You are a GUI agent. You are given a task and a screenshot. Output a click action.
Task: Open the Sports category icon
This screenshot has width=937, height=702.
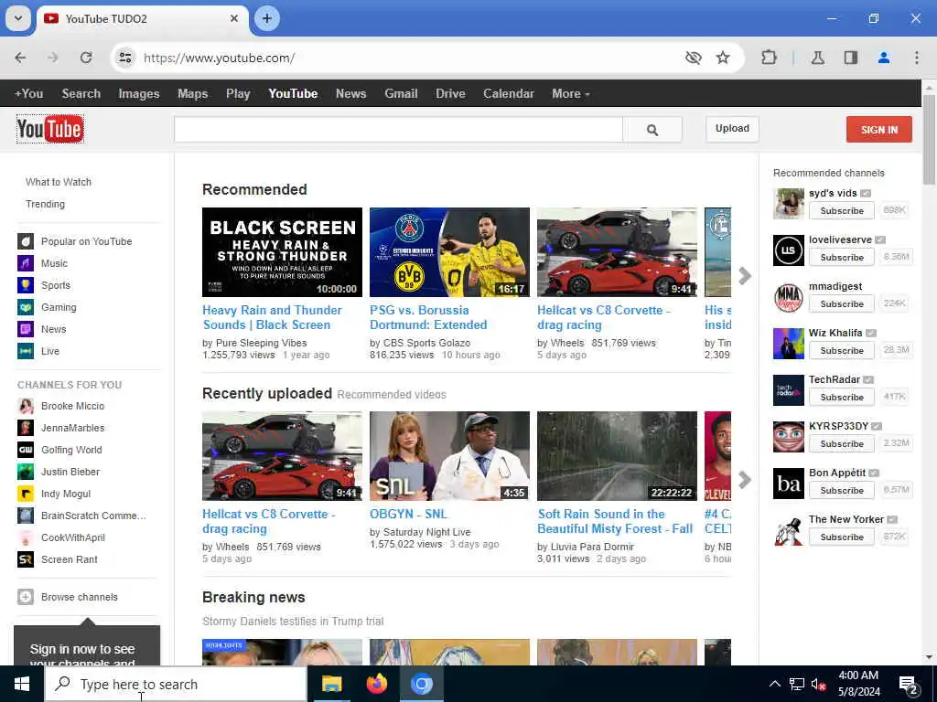click(26, 285)
